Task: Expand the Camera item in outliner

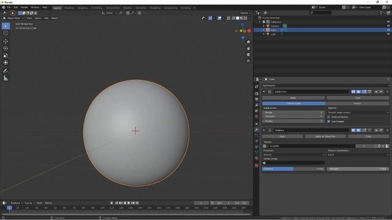Action: coord(263,26)
